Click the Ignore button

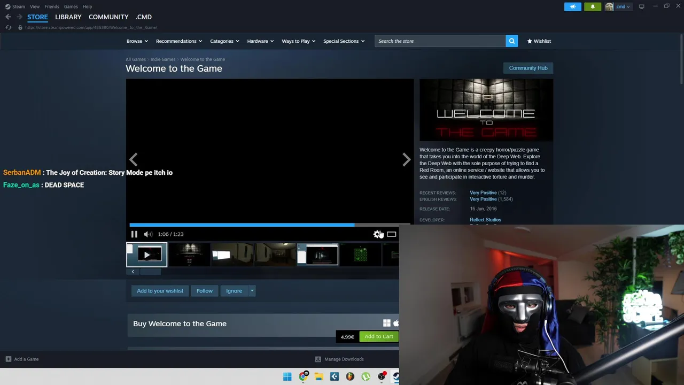pos(234,291)
